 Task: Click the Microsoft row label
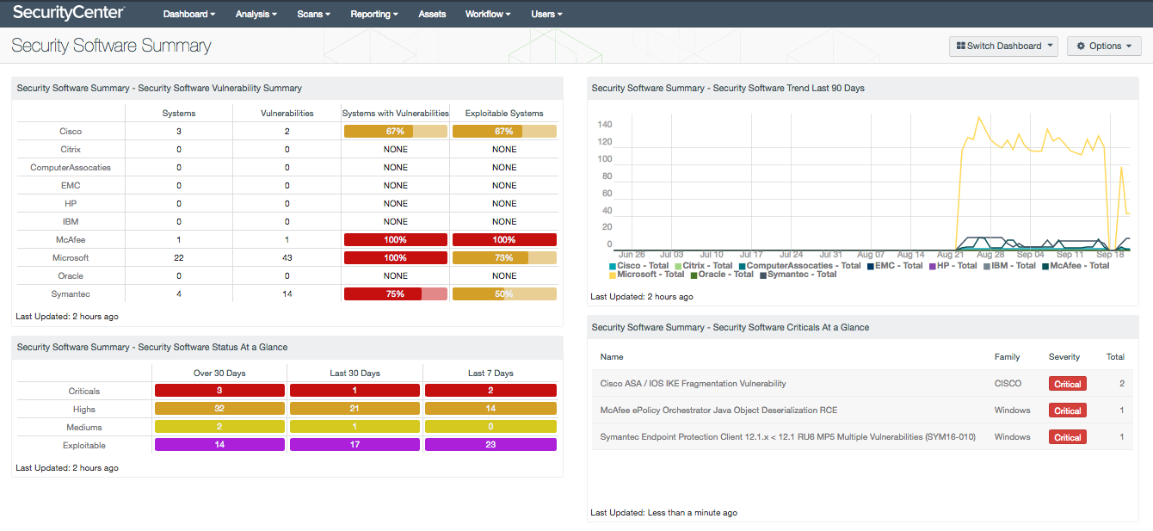(71, 257)
